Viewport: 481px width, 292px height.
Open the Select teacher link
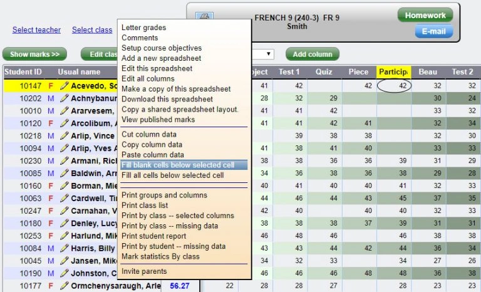click(36, 30)
